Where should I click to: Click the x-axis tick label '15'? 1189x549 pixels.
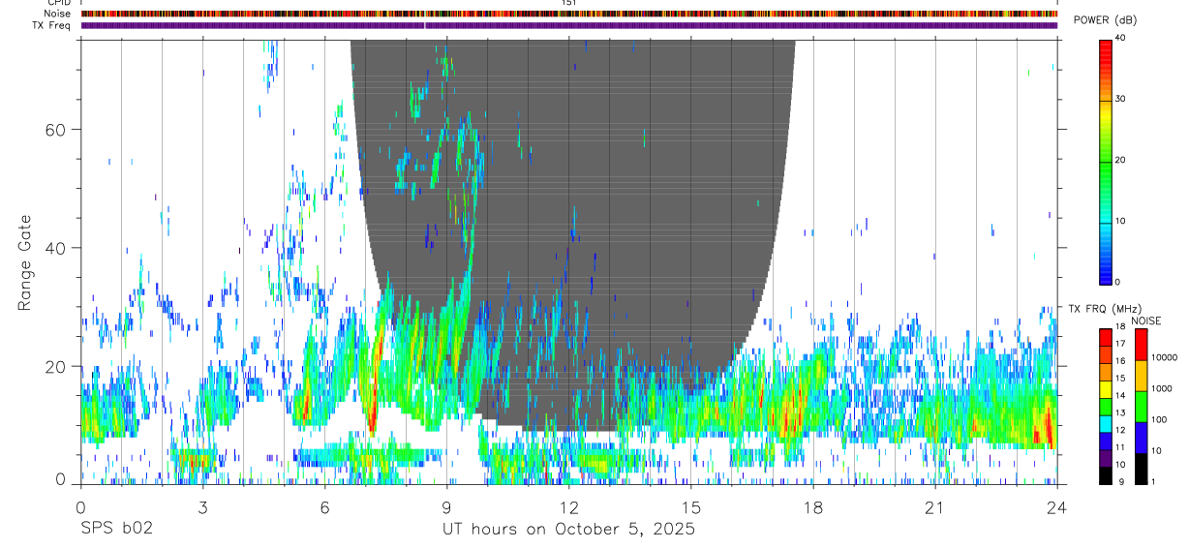[x=690, y=507]
